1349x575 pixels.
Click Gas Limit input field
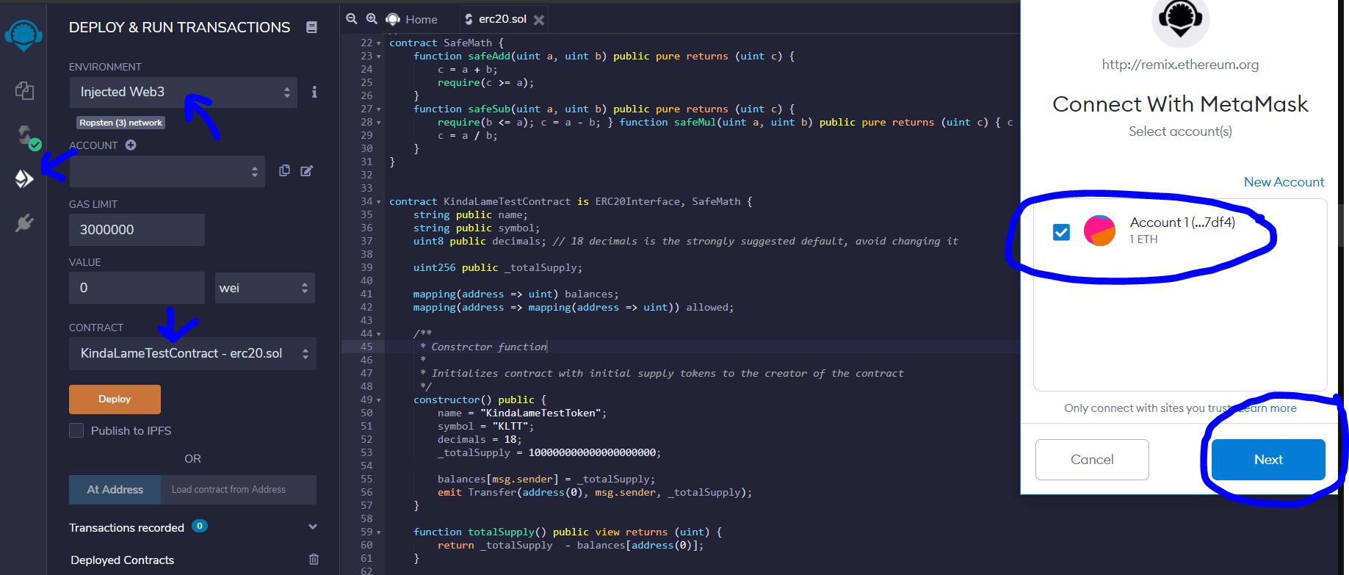[x=137, y=230]
